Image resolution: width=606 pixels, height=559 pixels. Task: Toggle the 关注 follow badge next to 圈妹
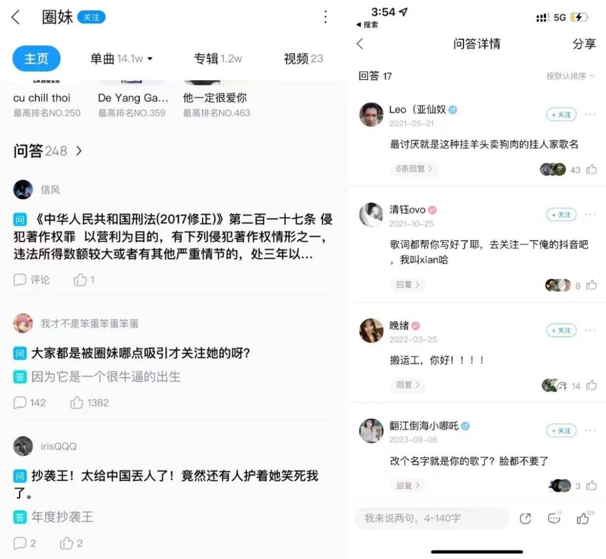click(x=91, y=17)
